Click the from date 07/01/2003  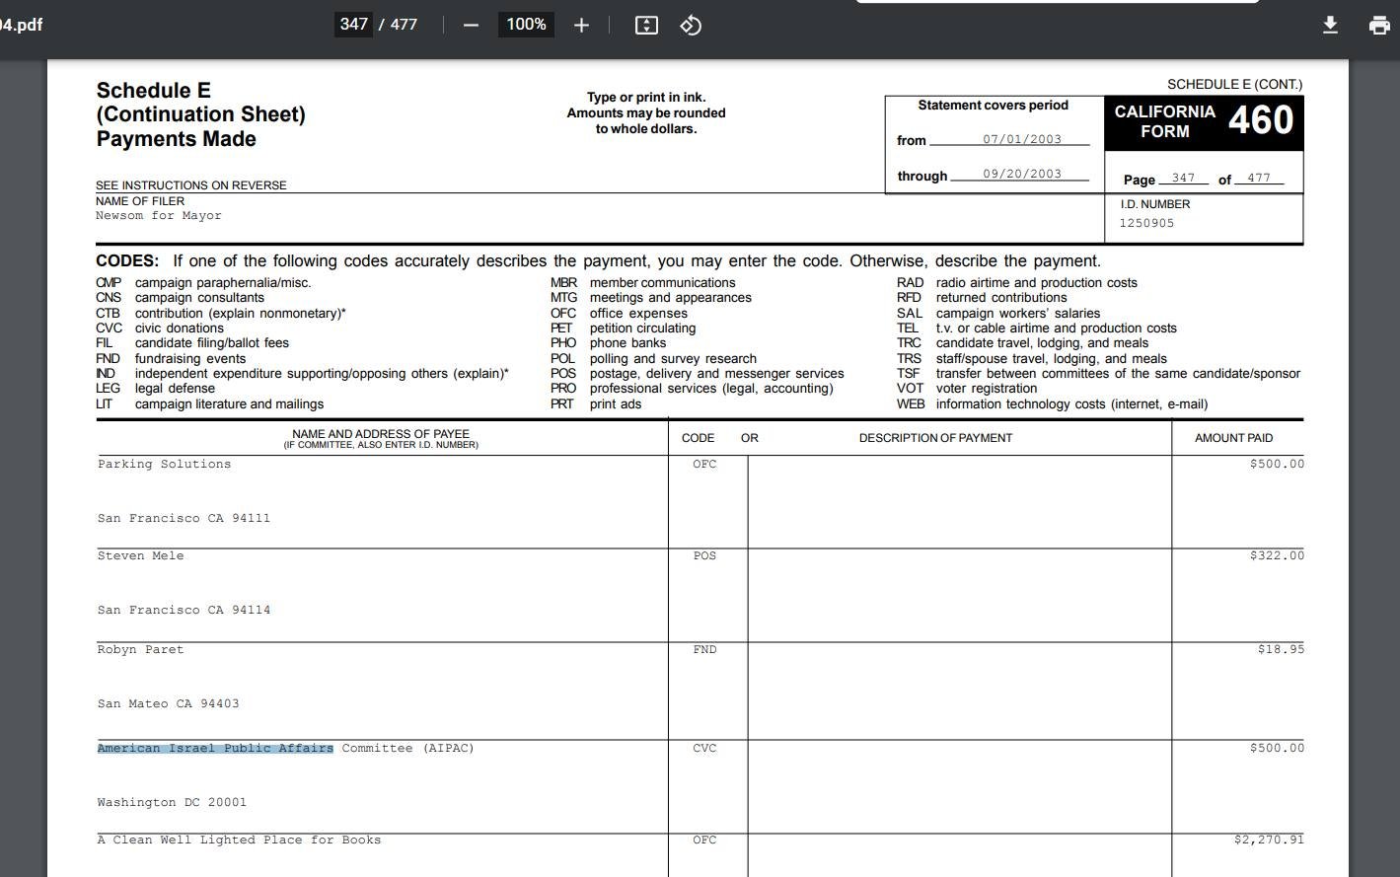[x=1022, y=139]
